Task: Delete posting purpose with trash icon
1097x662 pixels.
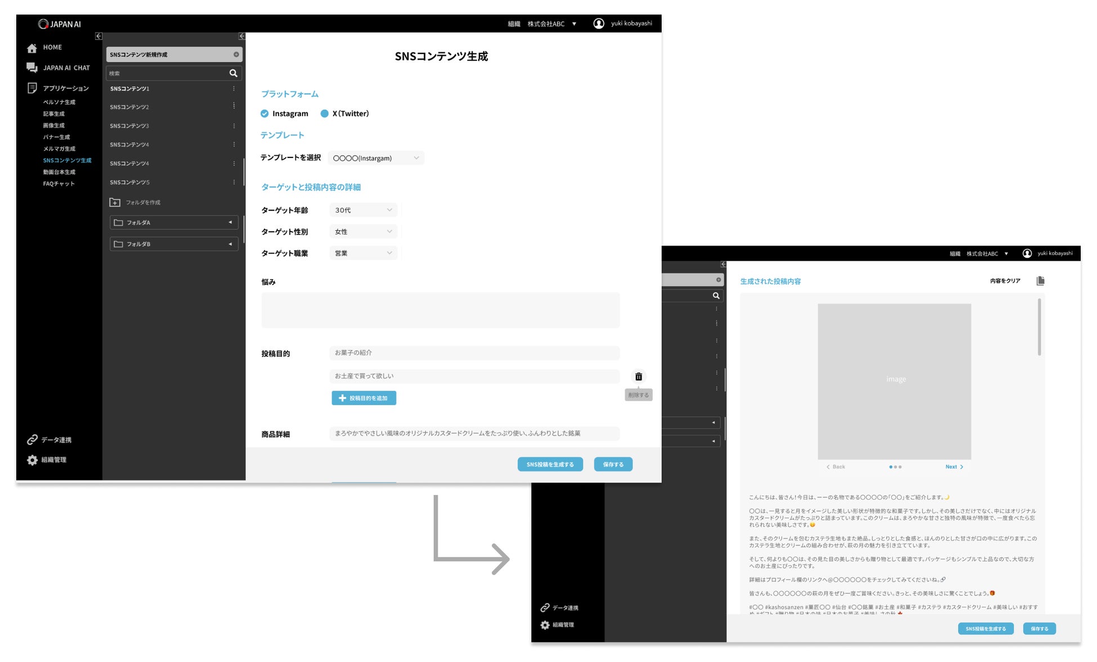Action: coord(638,377)
